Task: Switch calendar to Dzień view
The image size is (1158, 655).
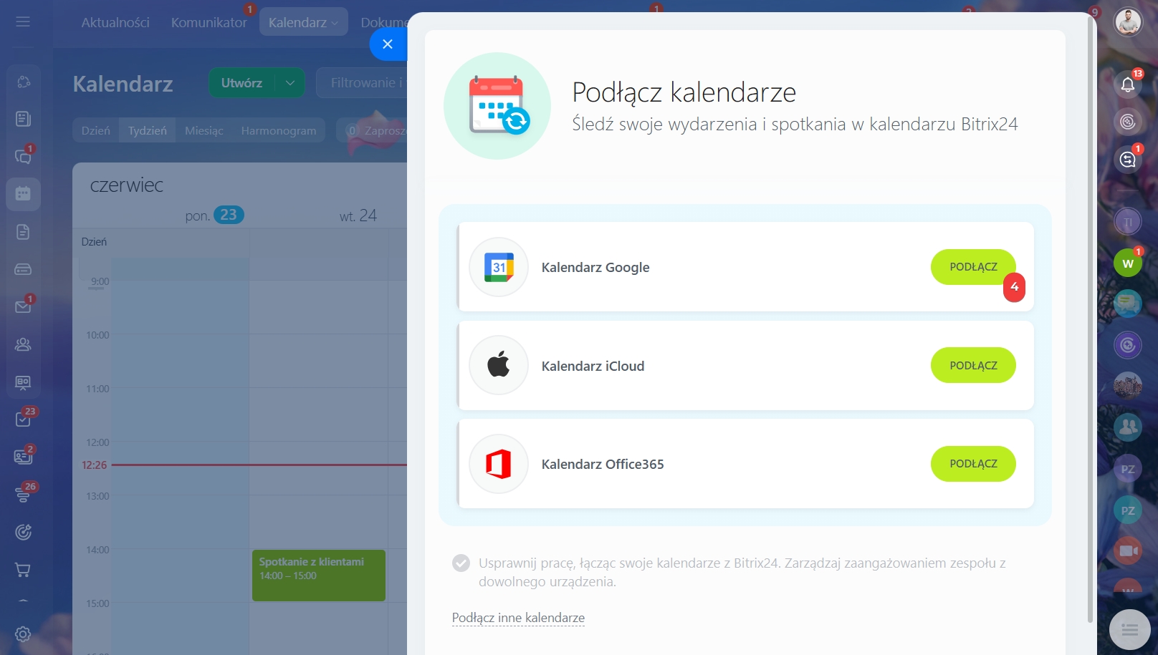Action: (96, 130)
